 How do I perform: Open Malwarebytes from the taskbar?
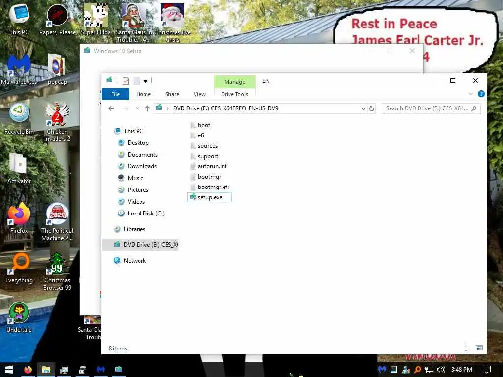101,370
